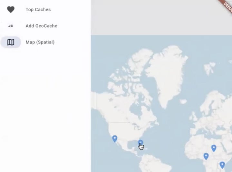
Task: Open the Top Caches label
Action: [x=38, y=10]
